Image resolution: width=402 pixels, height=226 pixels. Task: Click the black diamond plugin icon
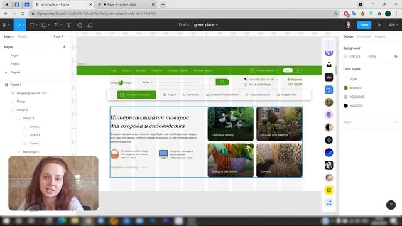click(329, 140)
